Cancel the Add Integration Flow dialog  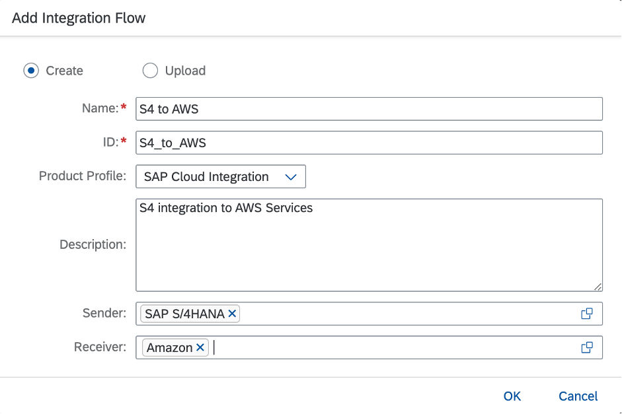[x=578, y=396]
